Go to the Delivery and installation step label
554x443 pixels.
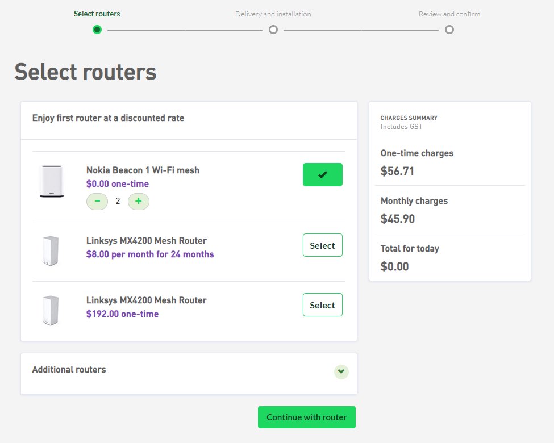[x=273, y=14]
